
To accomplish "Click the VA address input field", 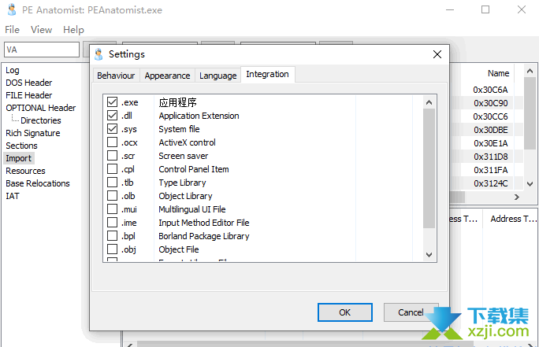I will [42, 50].
